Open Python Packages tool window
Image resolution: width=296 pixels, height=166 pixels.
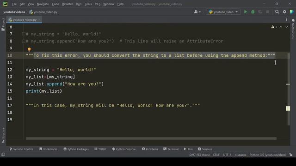click(x=76, y=149)
